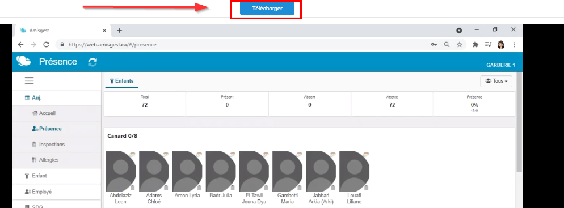Viewport: 564px width, 208px height.
Task: Select Badr Julia's photo
Action: click(221, 171)
